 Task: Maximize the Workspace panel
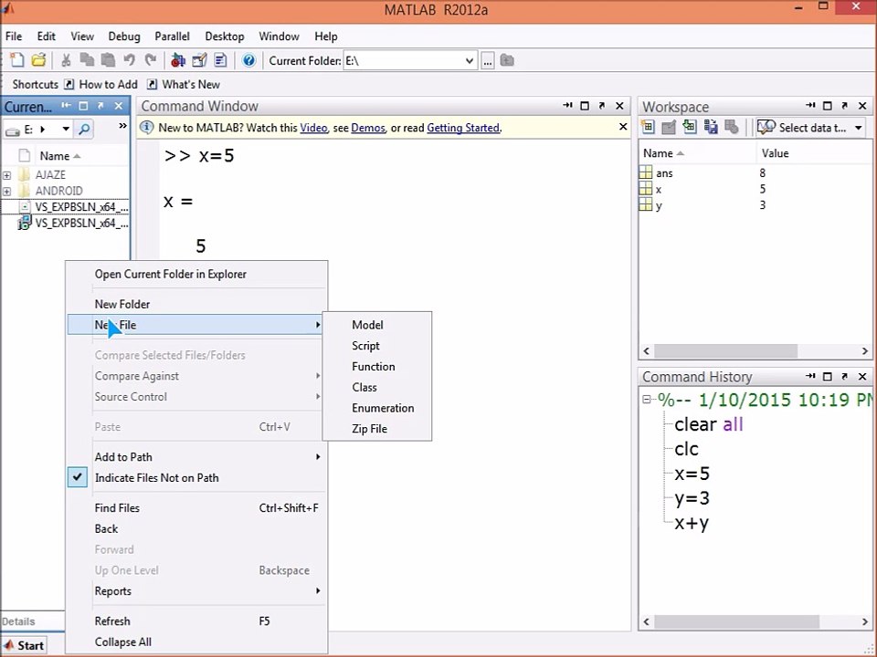tap(828, 106)
